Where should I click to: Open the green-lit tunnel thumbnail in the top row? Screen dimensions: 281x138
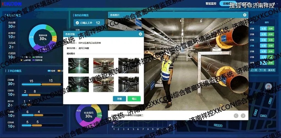79,66
